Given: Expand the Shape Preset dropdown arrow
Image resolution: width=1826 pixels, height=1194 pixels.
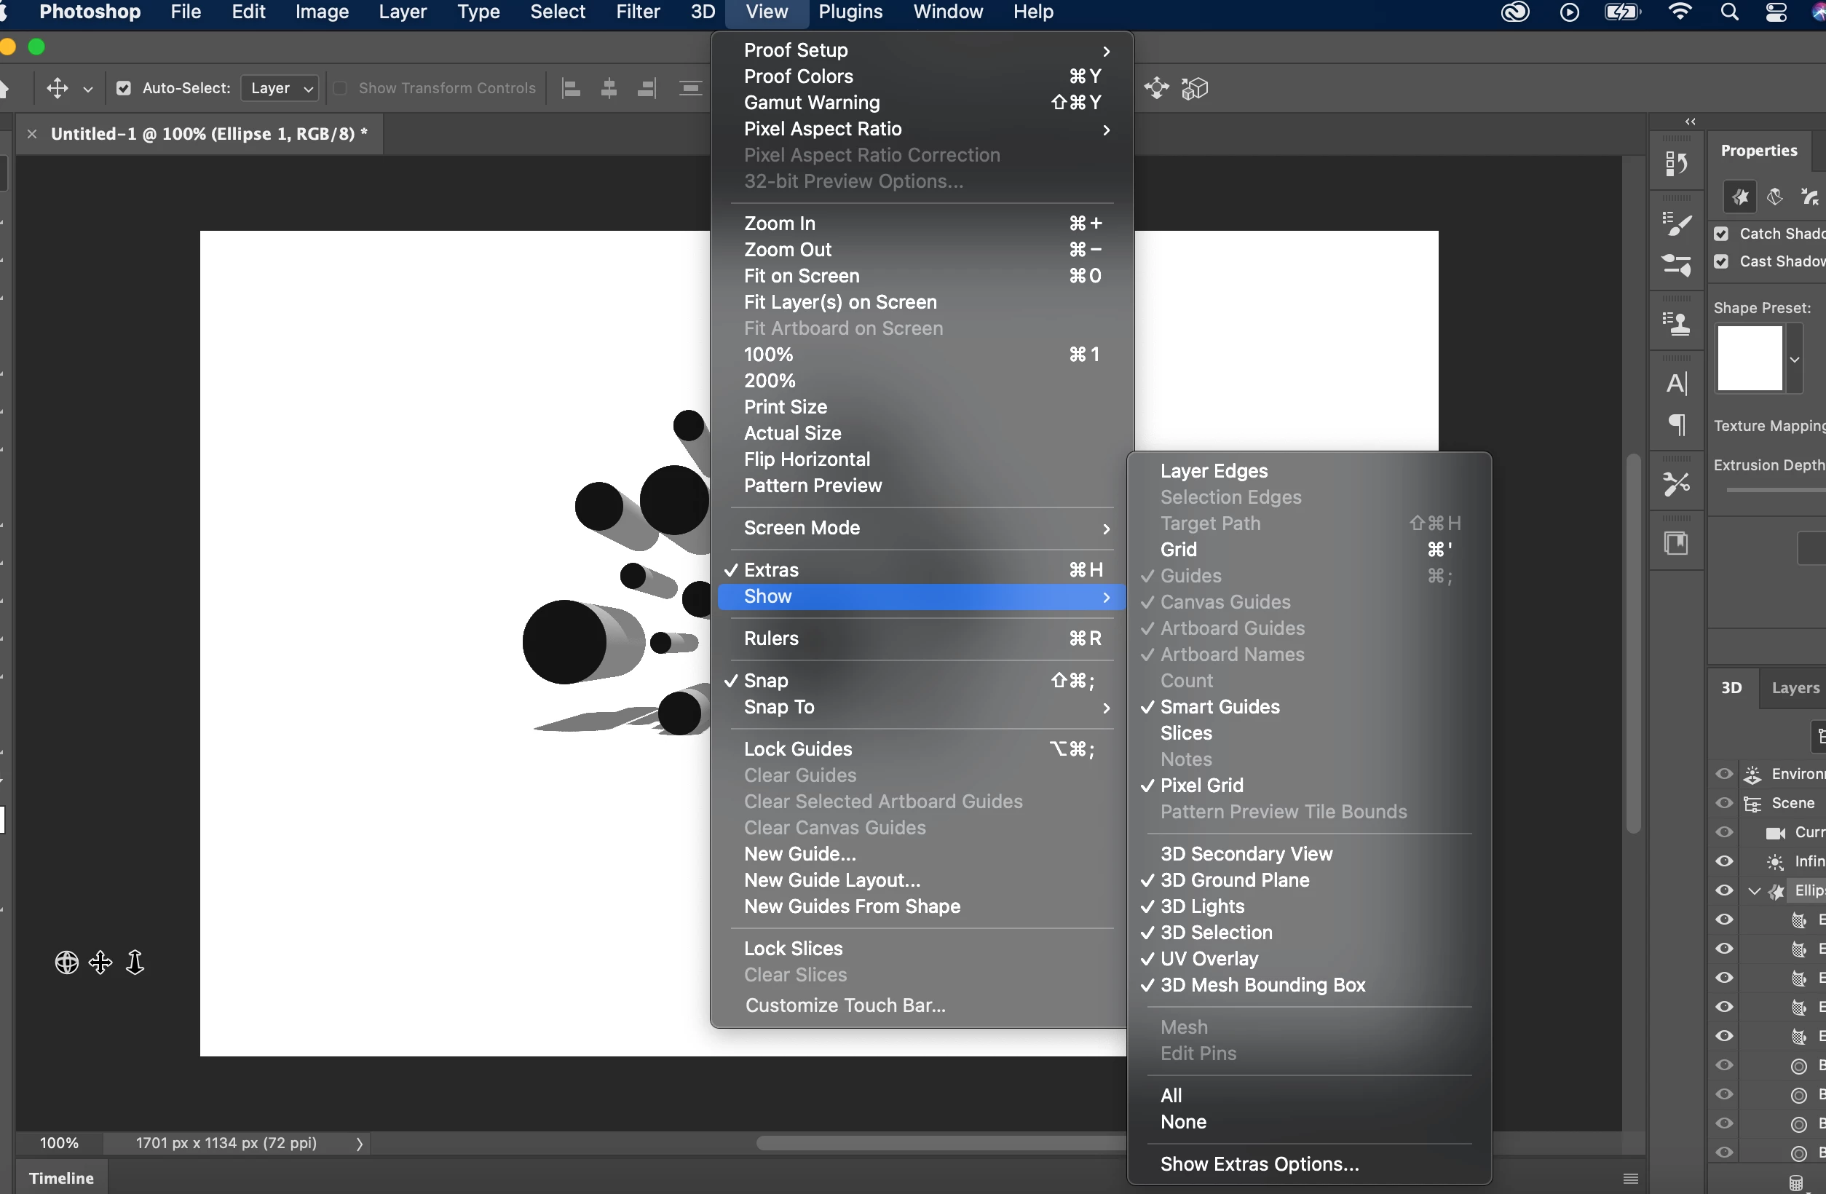Looking at the screenshot, I should point(1795,359).
